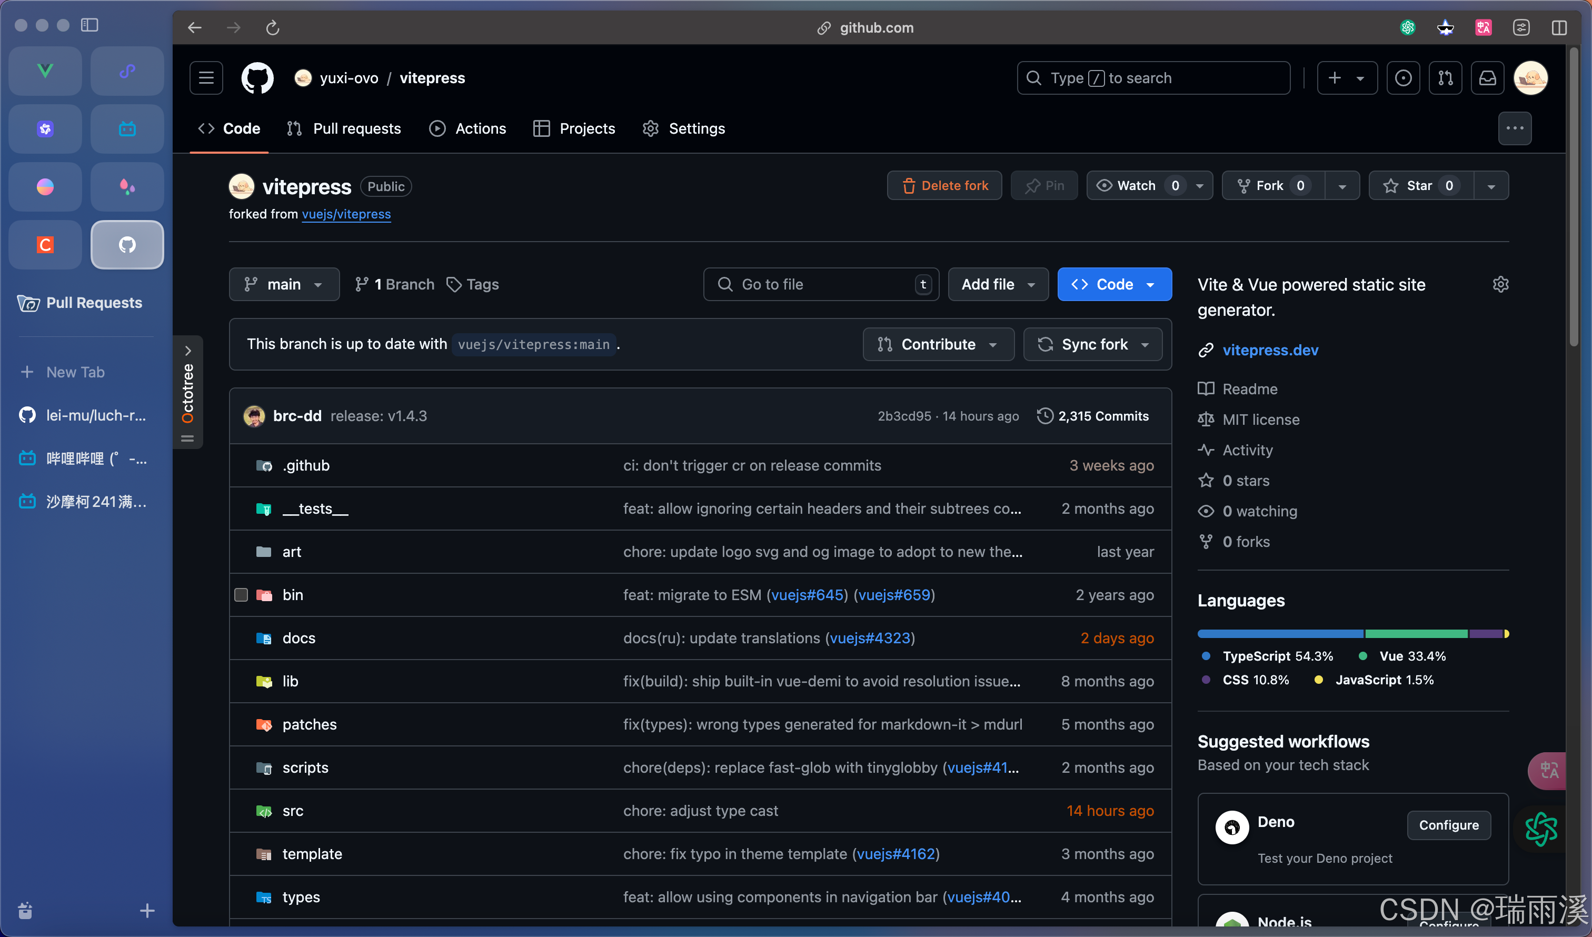Viewport: 1592px width, 937px height.
Task: Open the Bilibili pinned tab tile
Action: [127, 128]
